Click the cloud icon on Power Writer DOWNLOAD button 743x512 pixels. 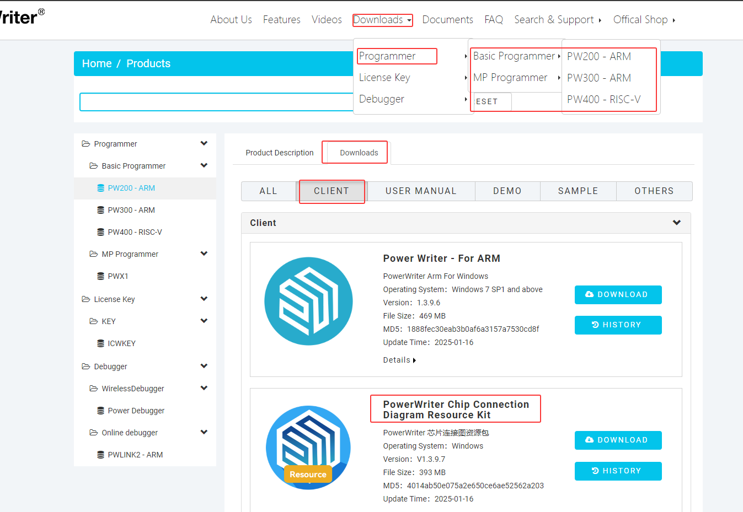tap(590, 294)
